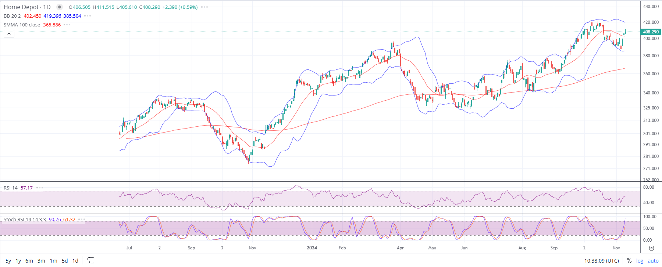Click the current price label 408.290
The height and width of the screenshot is (267, 662).
point(651,32)
